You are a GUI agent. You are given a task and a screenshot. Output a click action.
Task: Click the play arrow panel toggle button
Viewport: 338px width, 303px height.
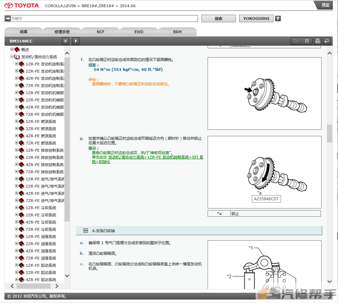click(x=76, y=41)
